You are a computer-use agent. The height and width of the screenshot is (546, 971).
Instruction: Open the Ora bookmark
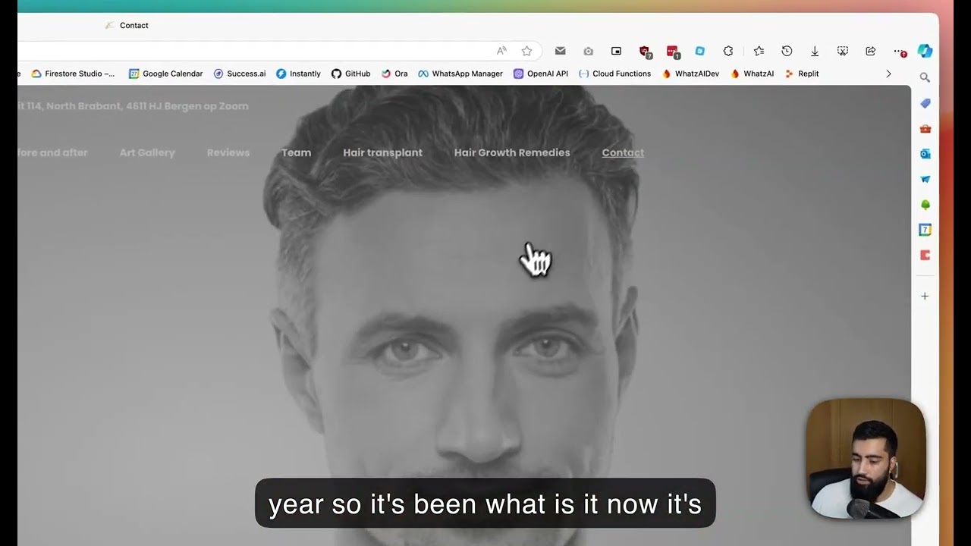[x=394, y=74]
